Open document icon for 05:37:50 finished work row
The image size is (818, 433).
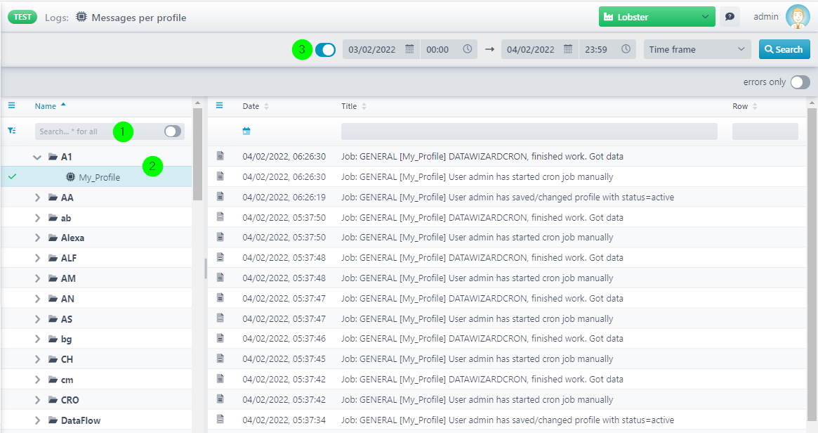pyautogui.click(x=220, y=216)
